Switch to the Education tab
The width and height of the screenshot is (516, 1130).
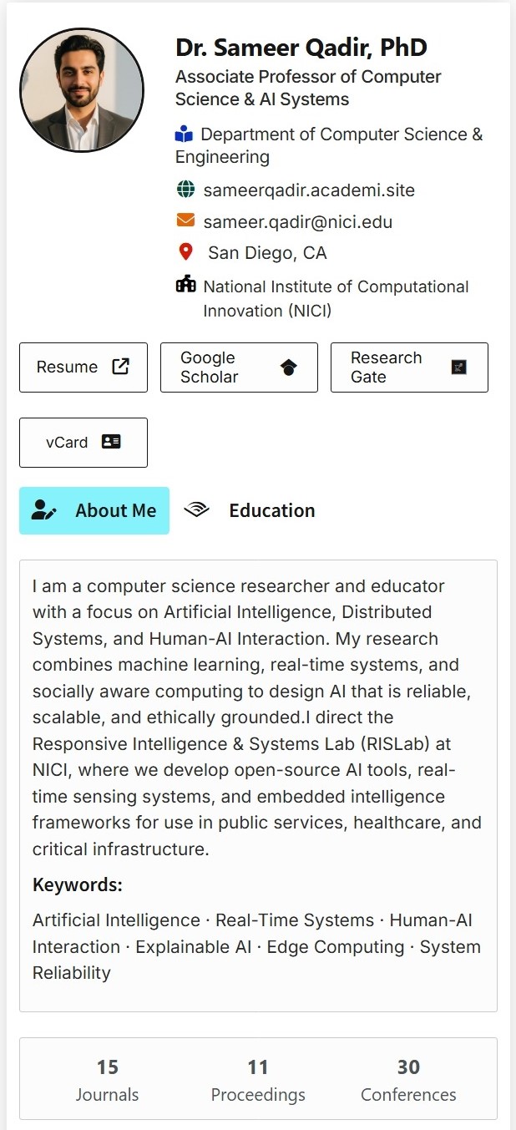(271, 510)
